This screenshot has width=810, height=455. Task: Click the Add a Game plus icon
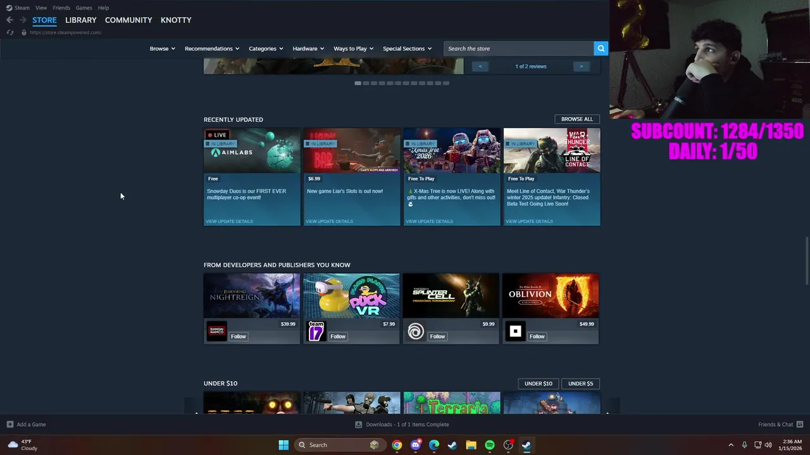[9, 425]
